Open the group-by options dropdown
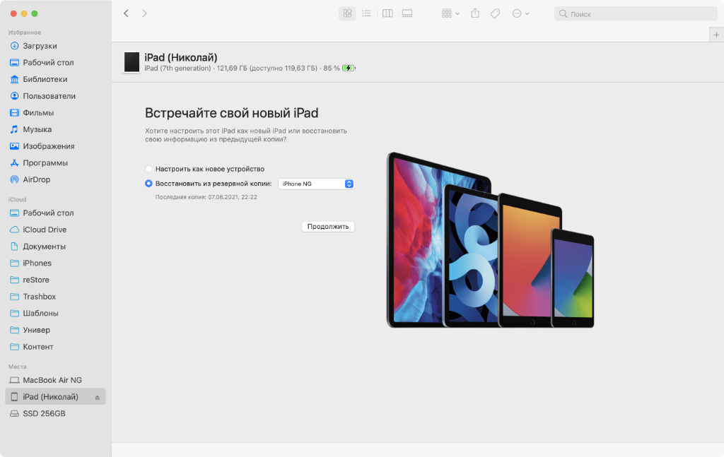Viewport: 724px width, 457px height. (x=450, y=13)
